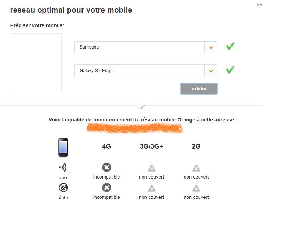Screen dimensions: 283x226
Task: Click the Galaxy S7 Edge model field
Action: coord(139,71)
